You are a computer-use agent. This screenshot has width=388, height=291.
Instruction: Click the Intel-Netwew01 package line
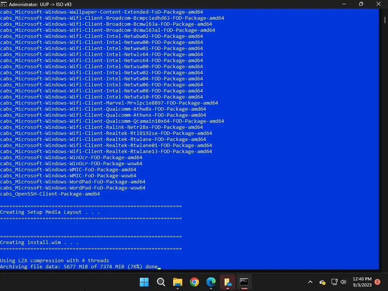pos(102,48)
